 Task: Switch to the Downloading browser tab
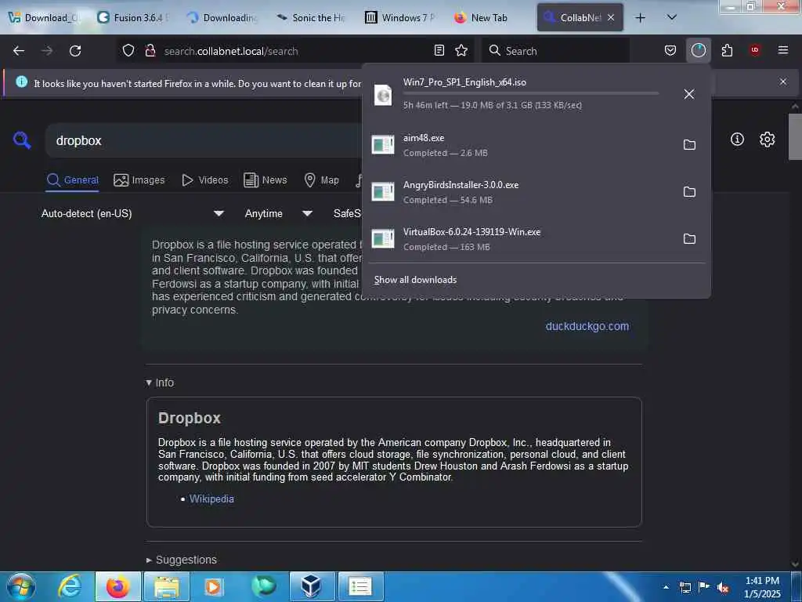(223, 18)
